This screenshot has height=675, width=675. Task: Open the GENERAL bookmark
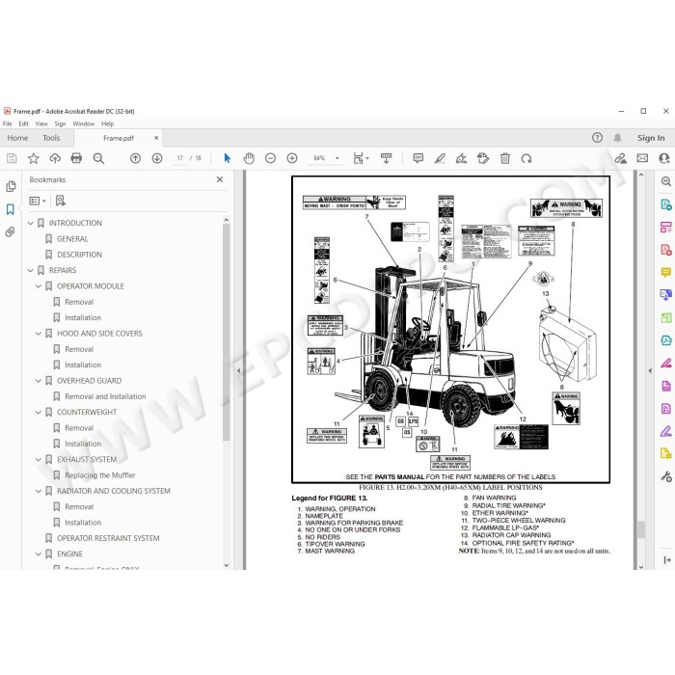pyautogui.click(x=72, y=239)
